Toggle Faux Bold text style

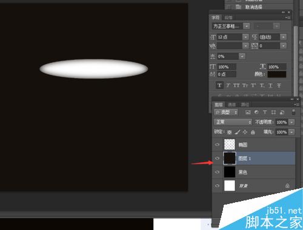[x=219, y=85]
